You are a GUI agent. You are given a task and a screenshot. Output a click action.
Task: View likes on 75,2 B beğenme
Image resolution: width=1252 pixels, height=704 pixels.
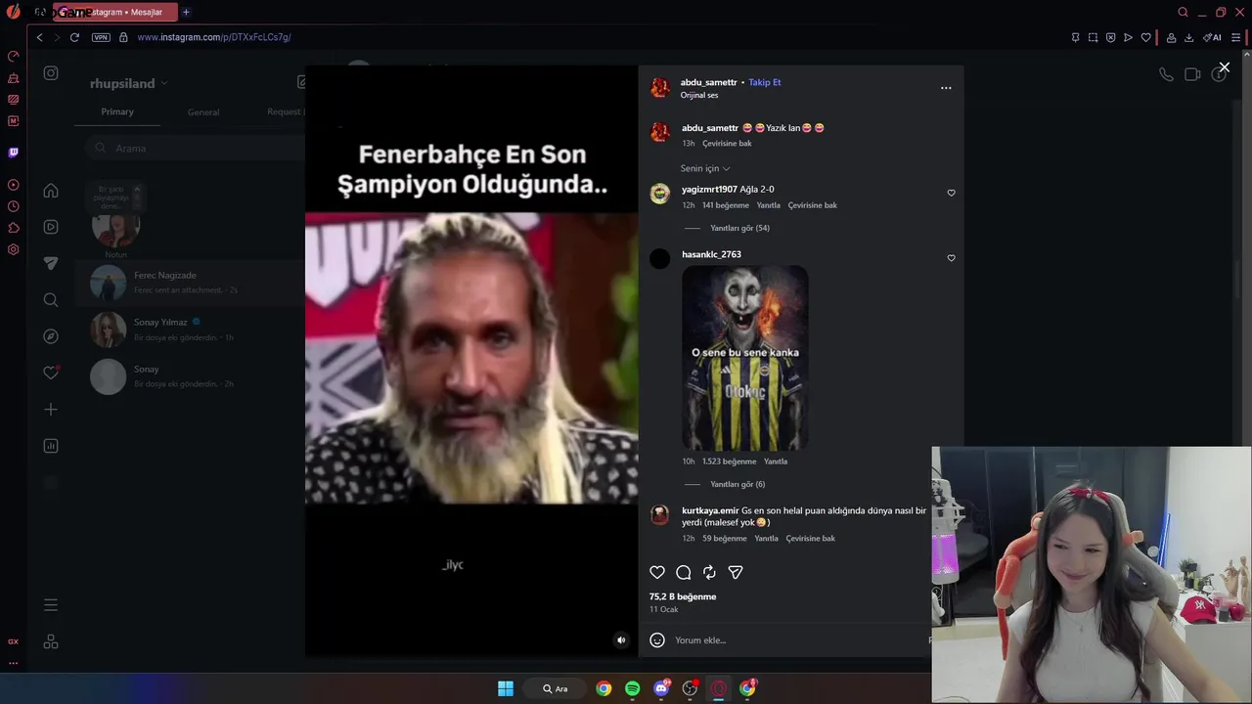pyautogui.click(x=683, y=596)
